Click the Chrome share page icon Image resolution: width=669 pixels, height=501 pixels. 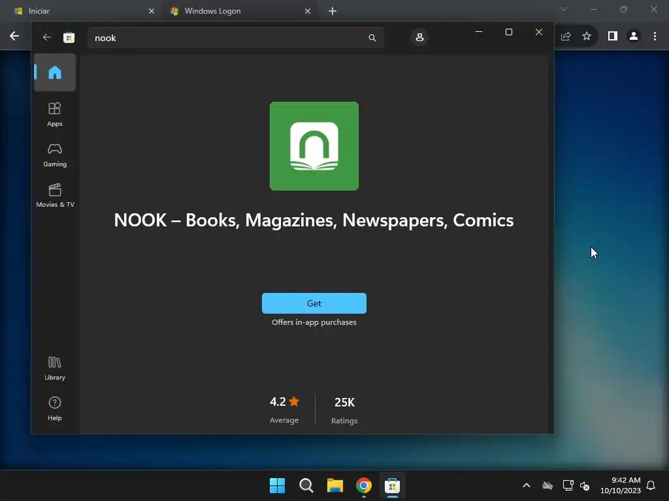click(x=566, y=37)
